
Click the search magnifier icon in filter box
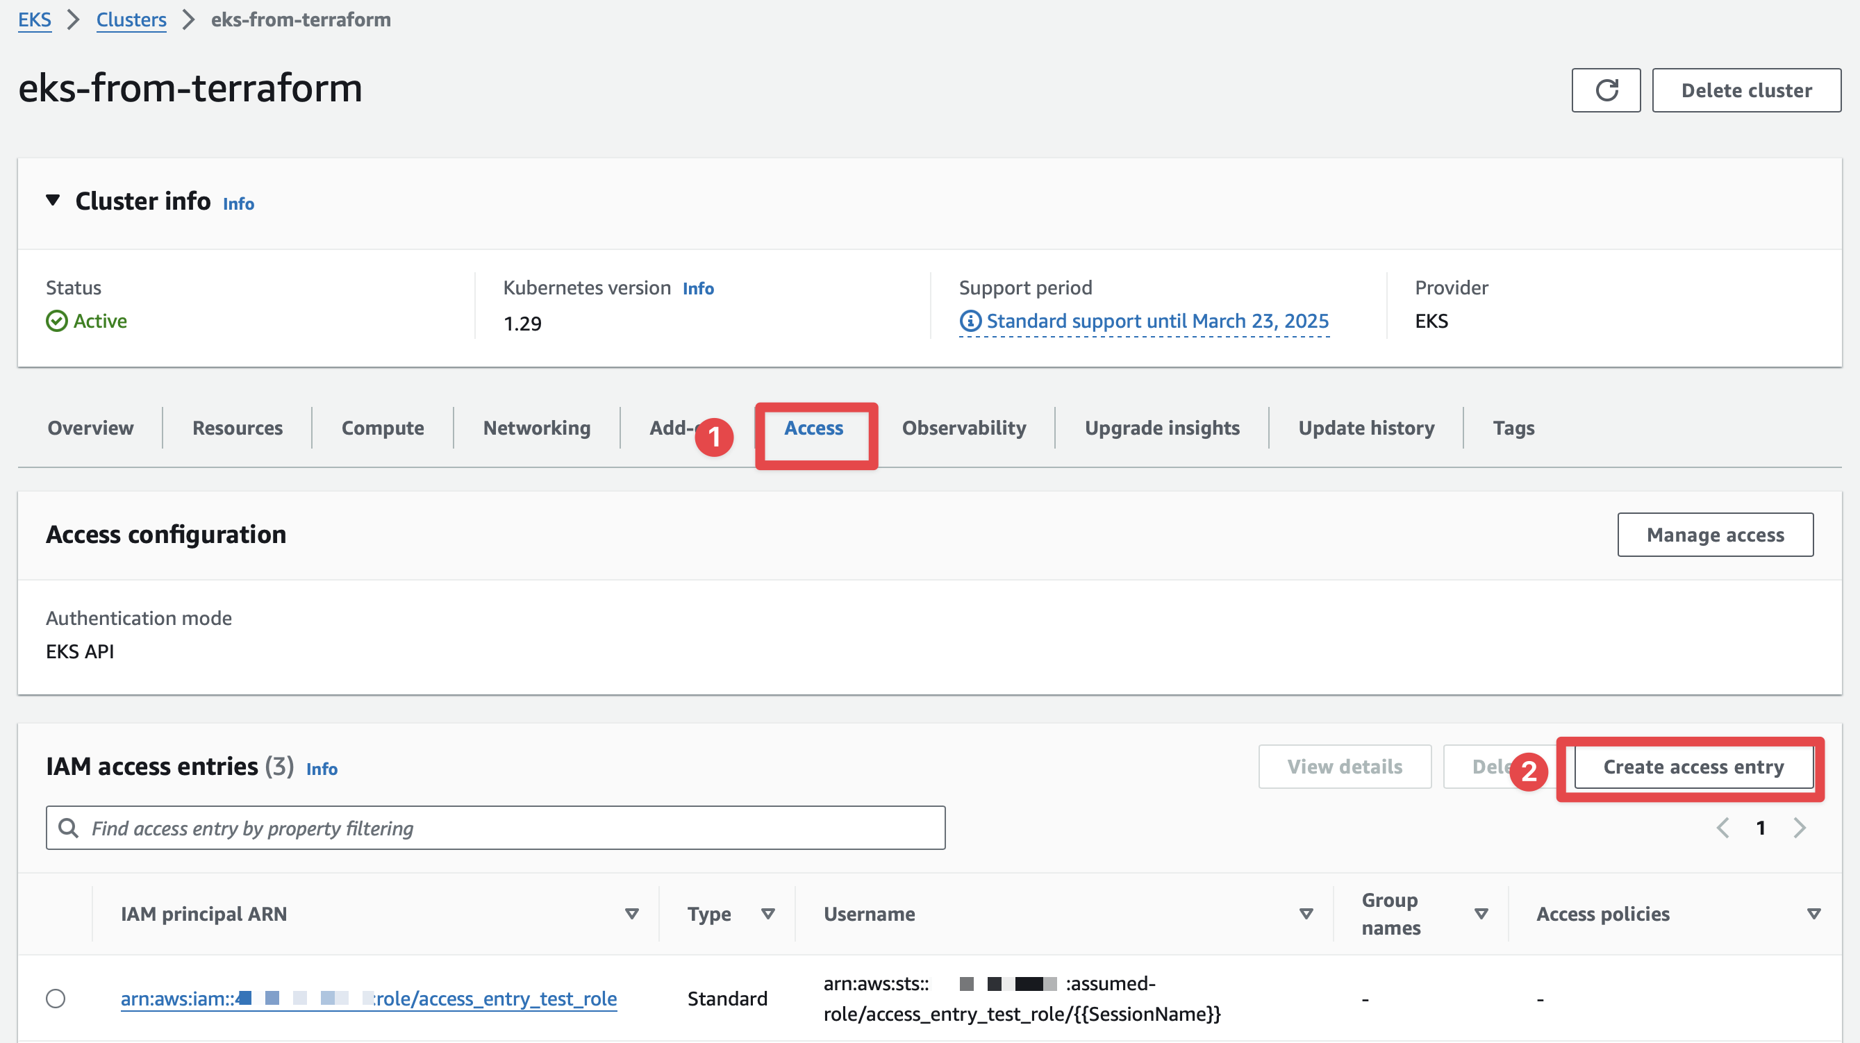point(69,828)
